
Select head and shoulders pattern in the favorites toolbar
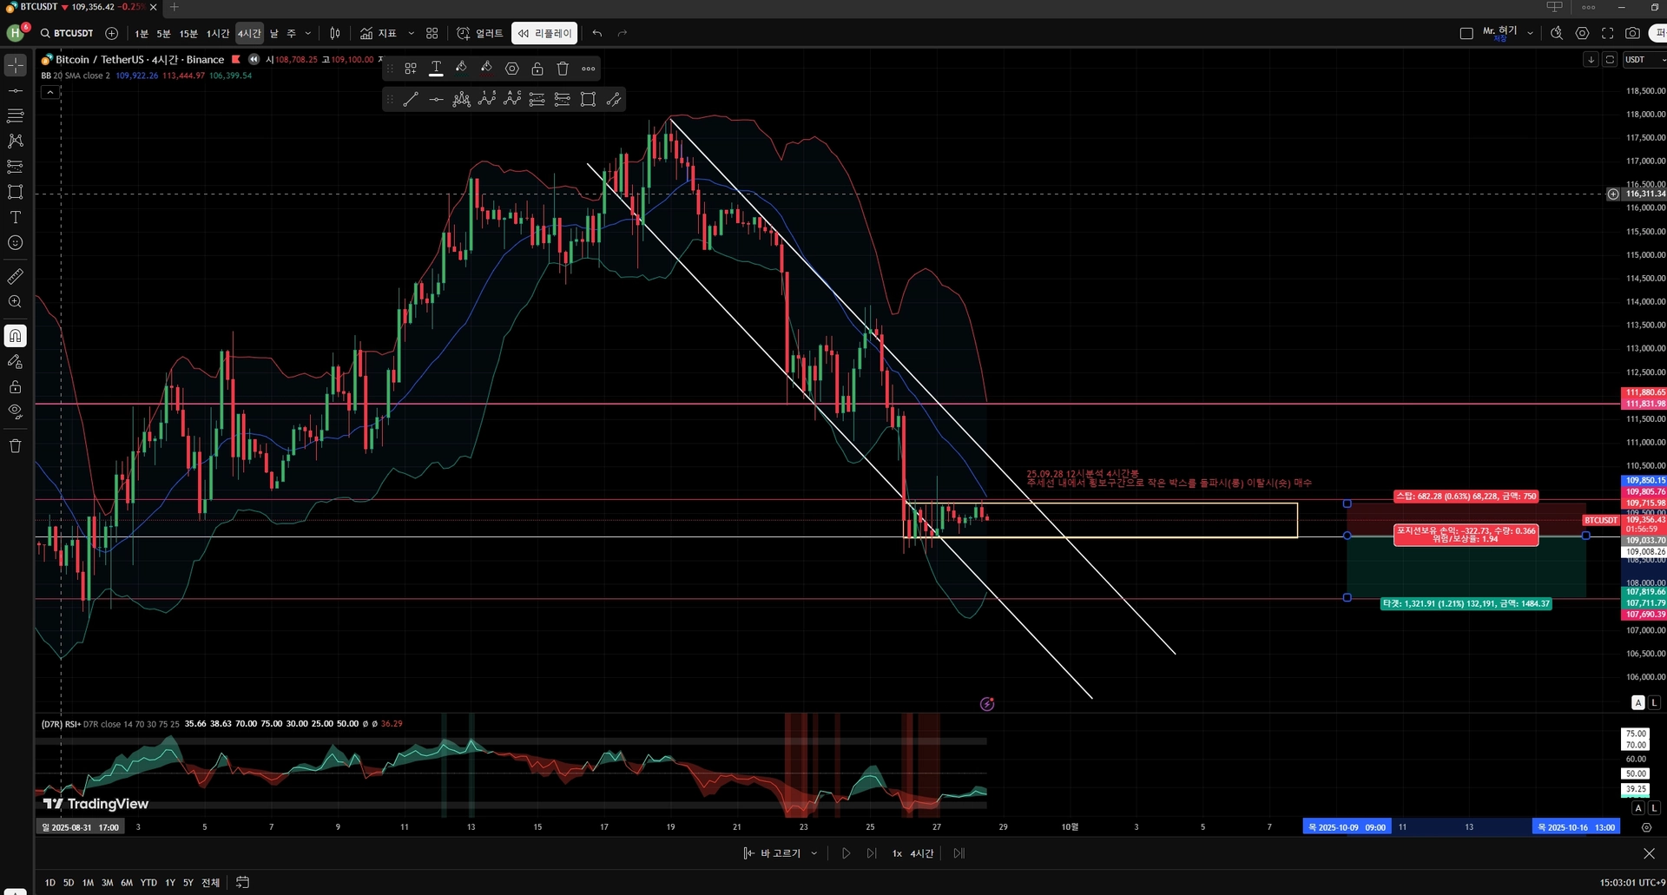click(461, 100)
